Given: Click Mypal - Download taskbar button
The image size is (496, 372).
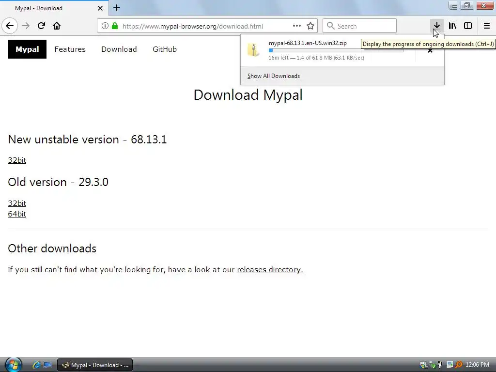Looking at the screenshot, I should click(x=95, y=365).
